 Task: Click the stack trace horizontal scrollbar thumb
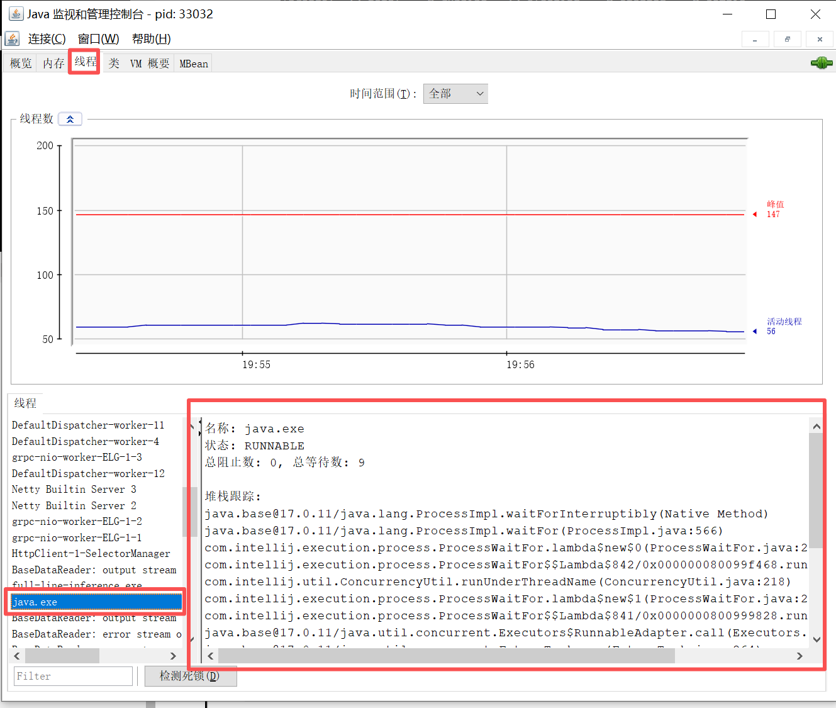coord(447,656)
